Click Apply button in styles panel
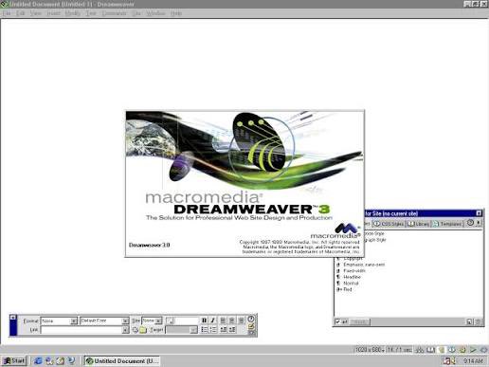The width and height of the screenshot is (489, 367). coord(359,321)
